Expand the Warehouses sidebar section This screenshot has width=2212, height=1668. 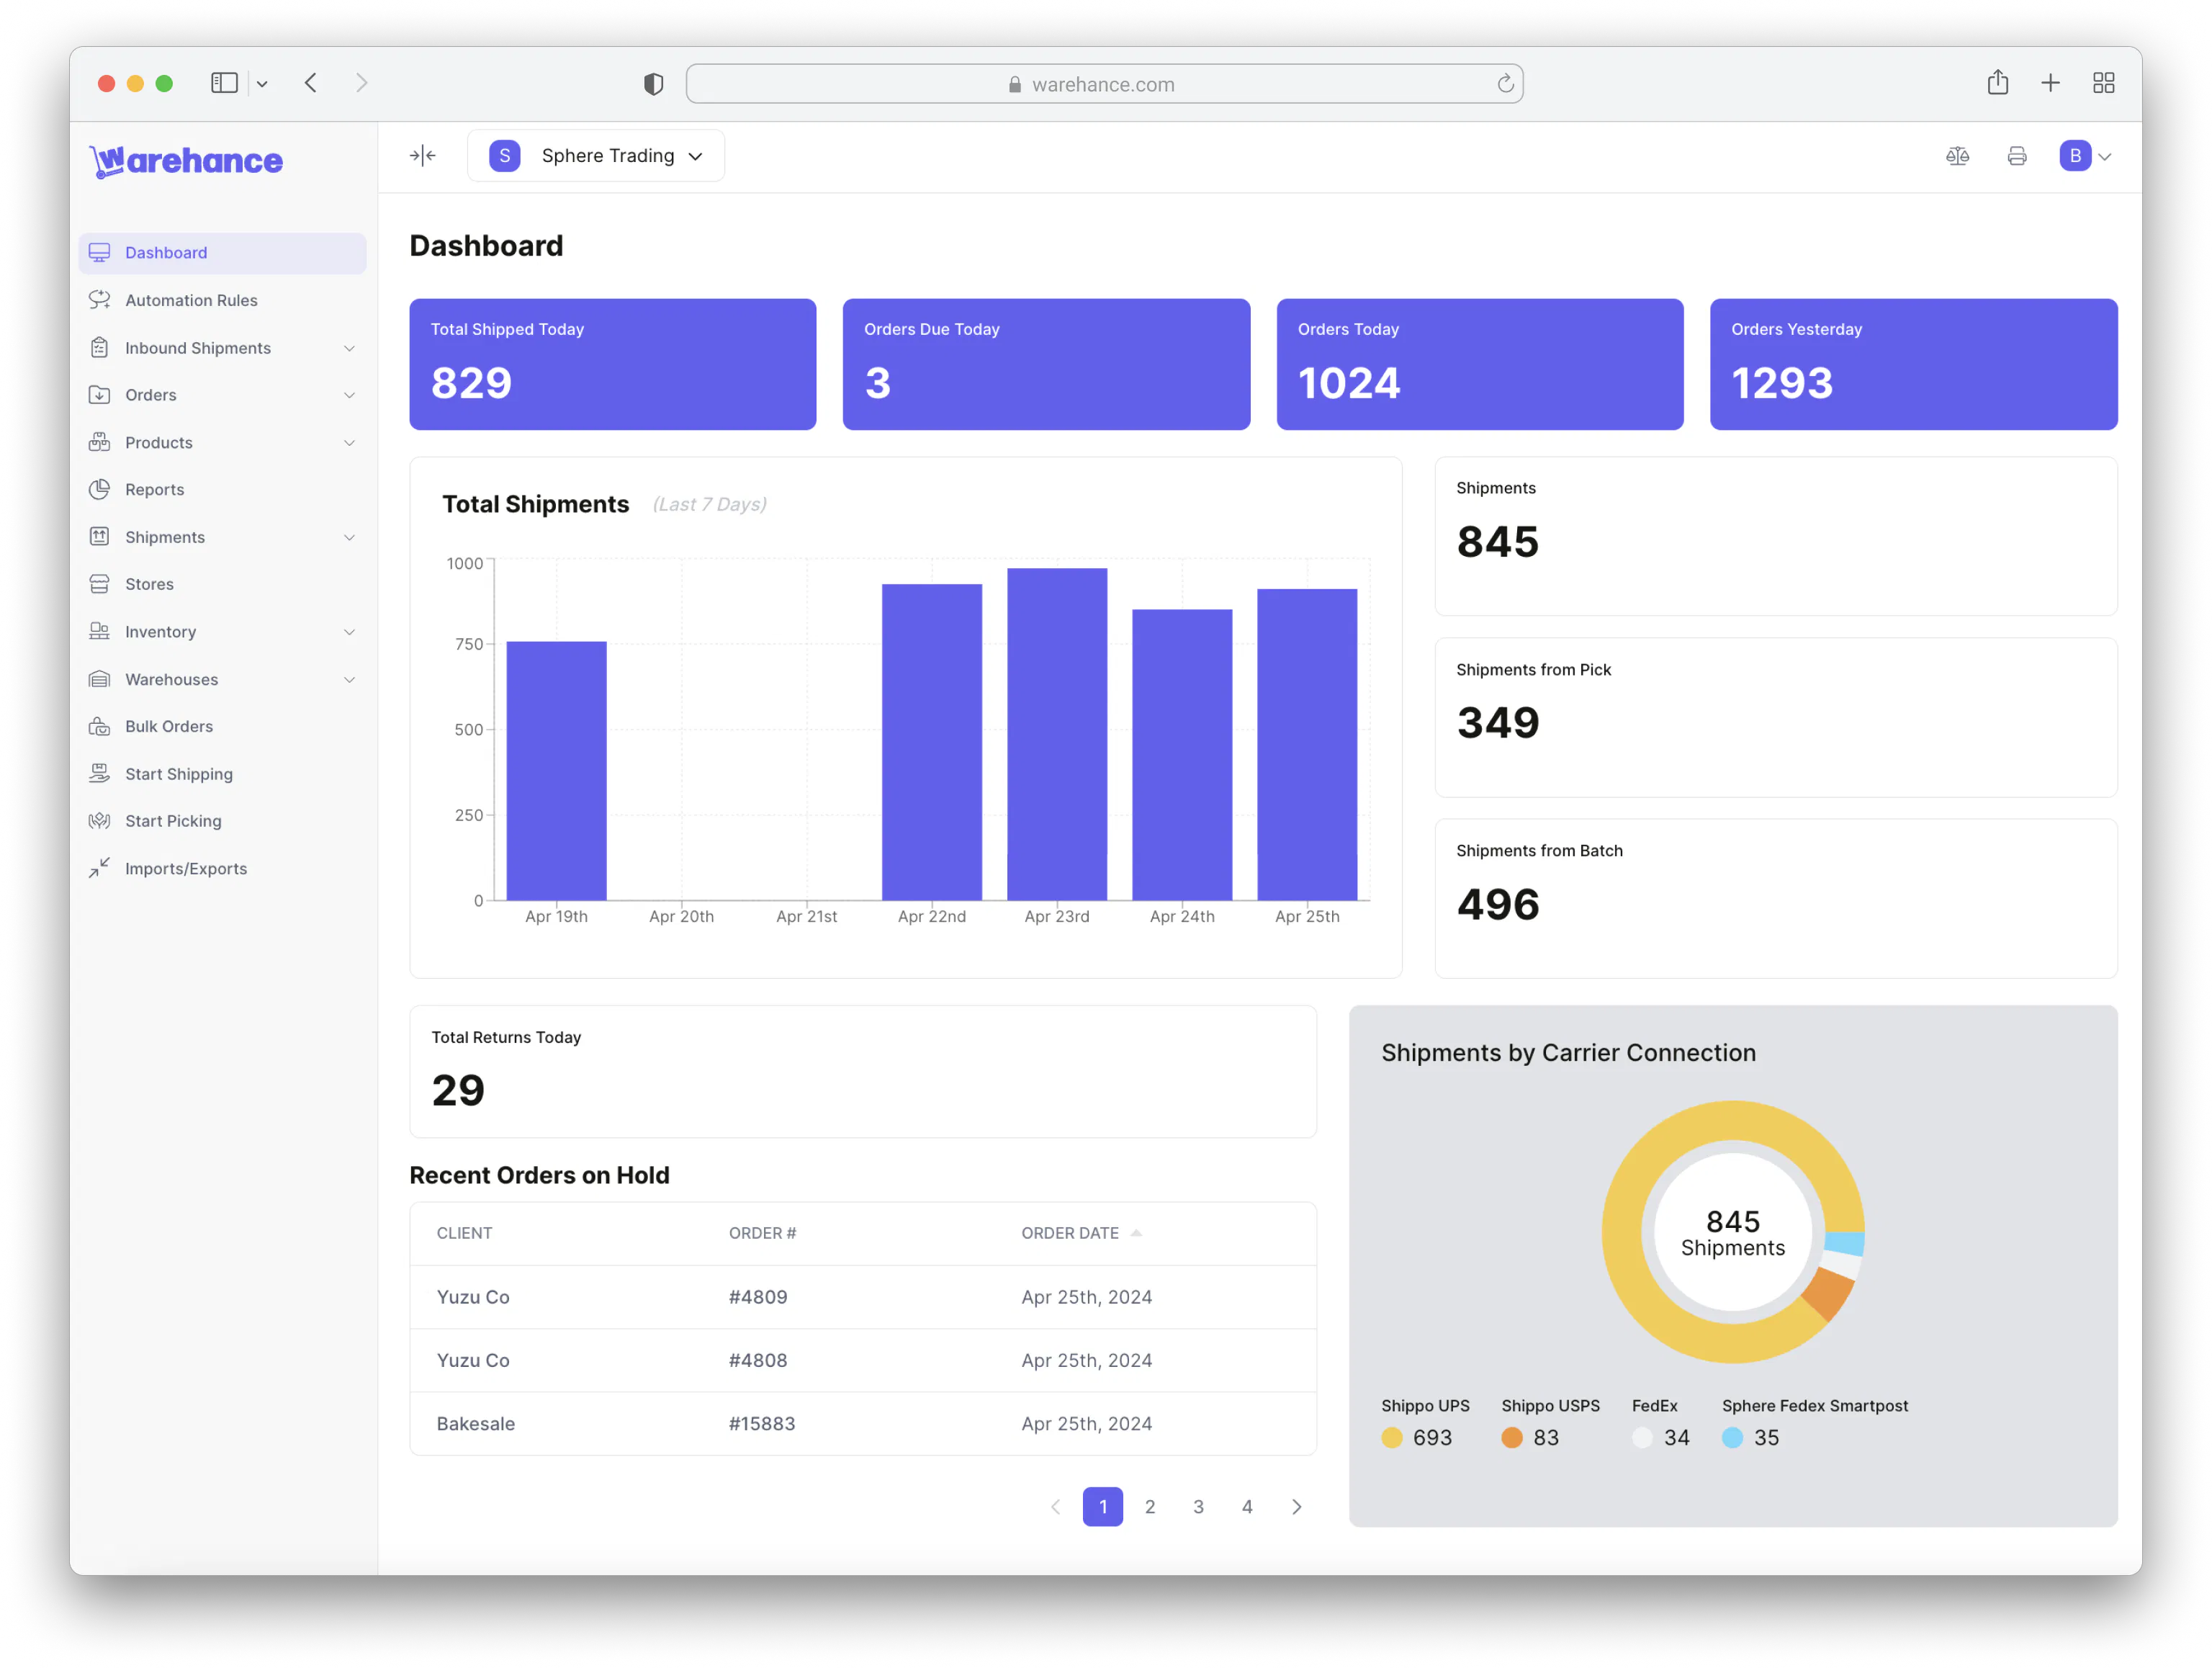[349, 679]
